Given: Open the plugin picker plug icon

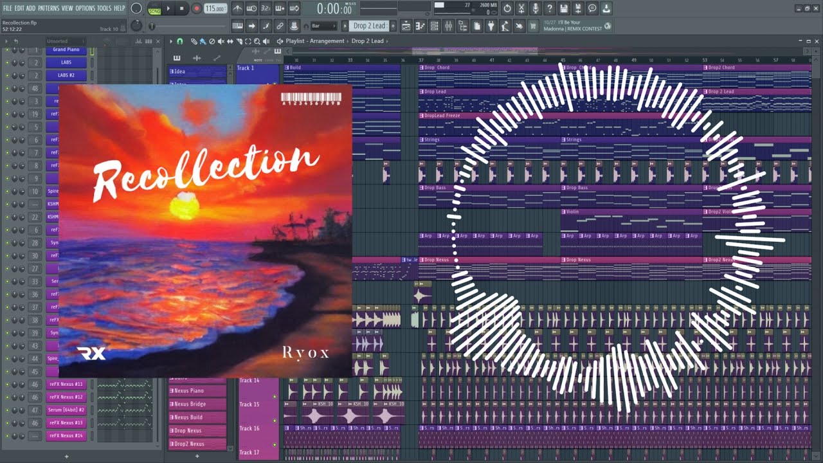Looking at the screenshot, I should 491,26.
